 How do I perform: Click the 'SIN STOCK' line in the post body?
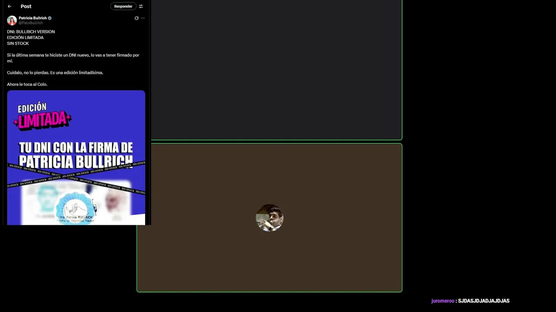click(x=18, y=43)
